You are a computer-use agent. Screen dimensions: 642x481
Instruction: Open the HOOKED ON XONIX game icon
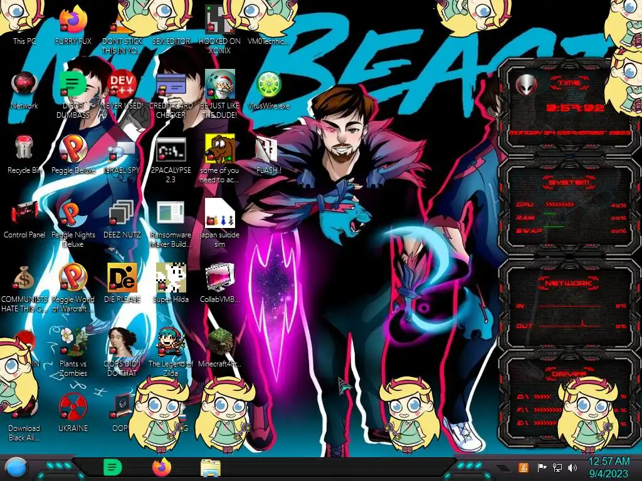[219, 29]
